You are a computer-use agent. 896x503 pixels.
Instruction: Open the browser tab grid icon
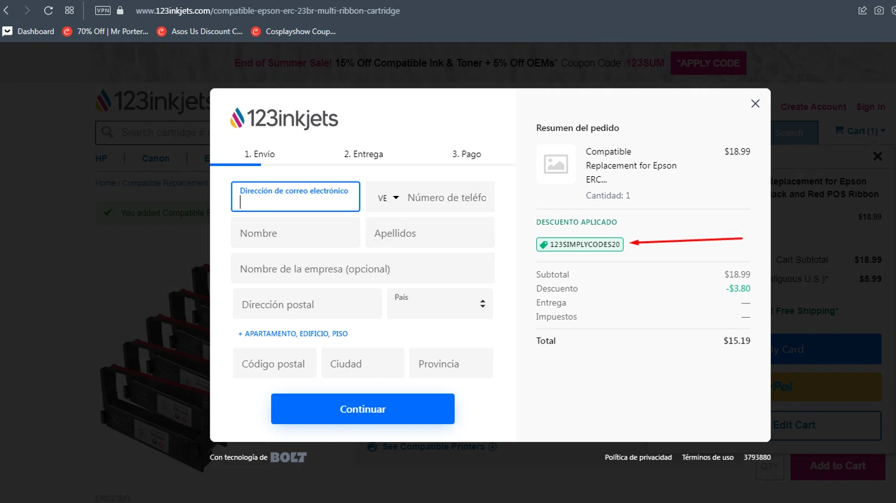tap(69, 10)
